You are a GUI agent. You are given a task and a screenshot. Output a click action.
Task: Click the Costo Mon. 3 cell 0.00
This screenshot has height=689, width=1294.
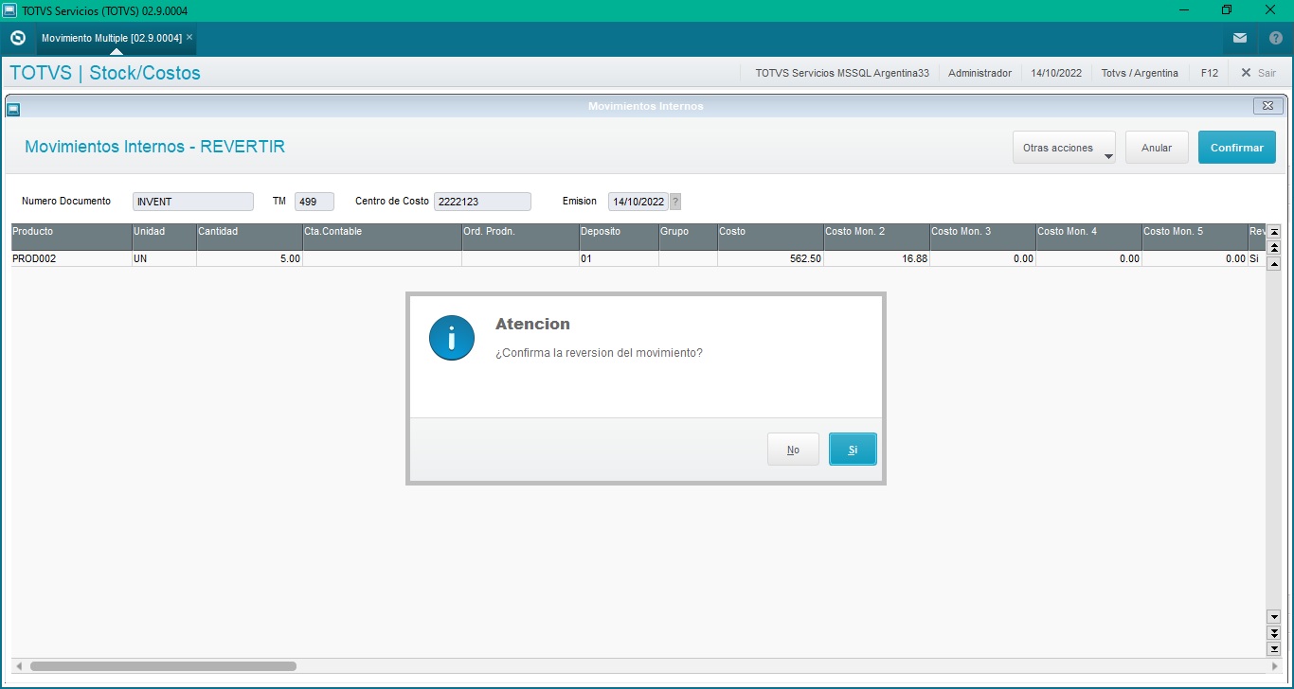click(x=982, y=258)
